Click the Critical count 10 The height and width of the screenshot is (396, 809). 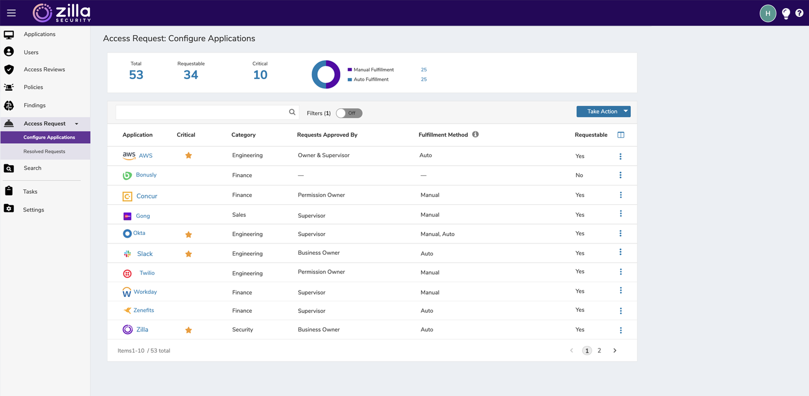260,75
